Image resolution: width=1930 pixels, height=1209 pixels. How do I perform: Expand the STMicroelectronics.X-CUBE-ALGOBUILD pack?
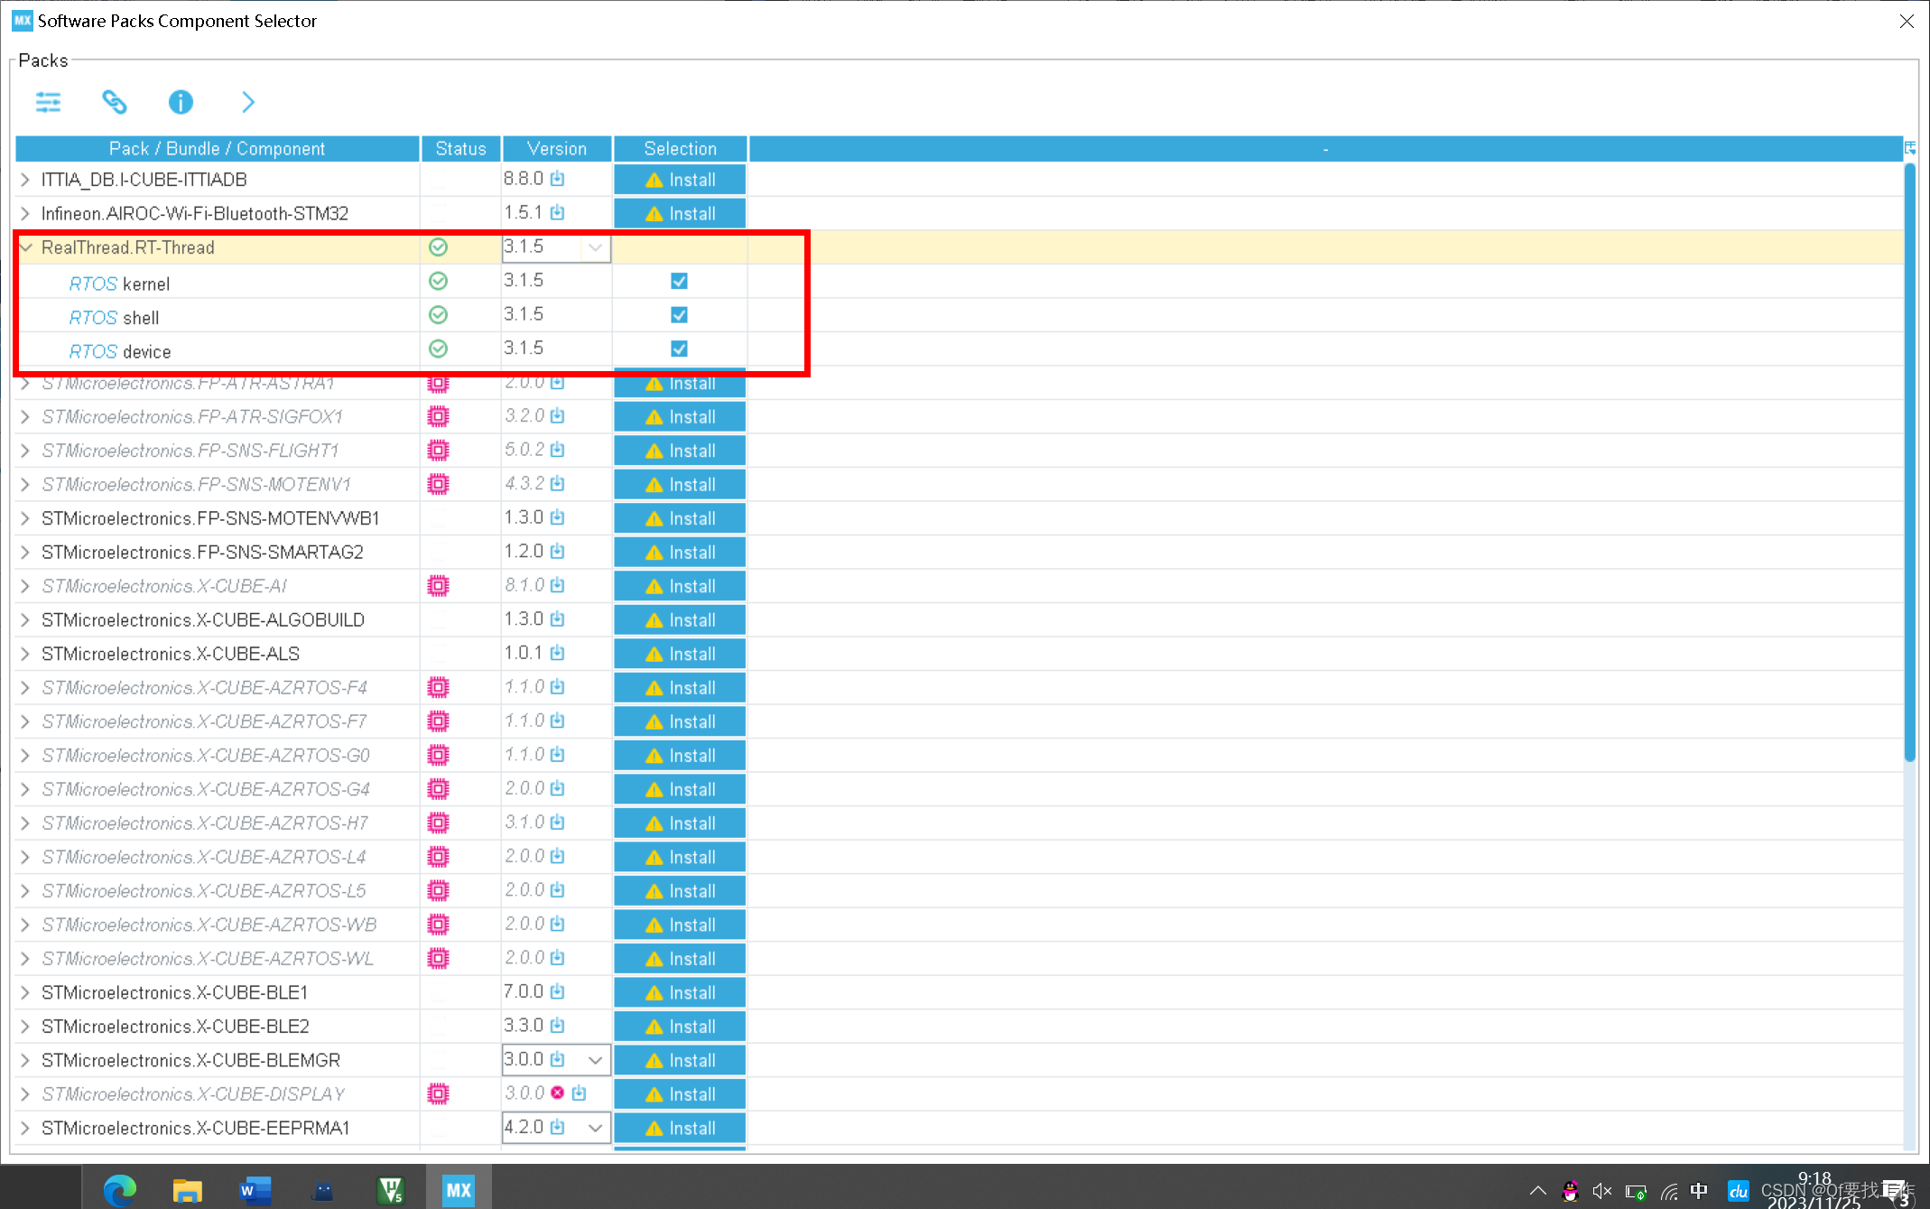tap(26, 619)
